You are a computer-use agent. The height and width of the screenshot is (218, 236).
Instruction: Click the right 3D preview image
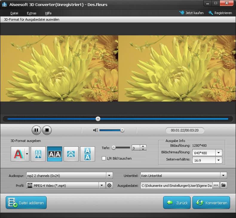pos(177,68)
